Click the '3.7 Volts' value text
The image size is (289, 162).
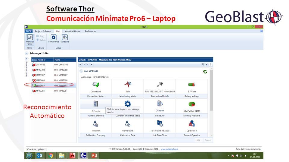(192, 91)
